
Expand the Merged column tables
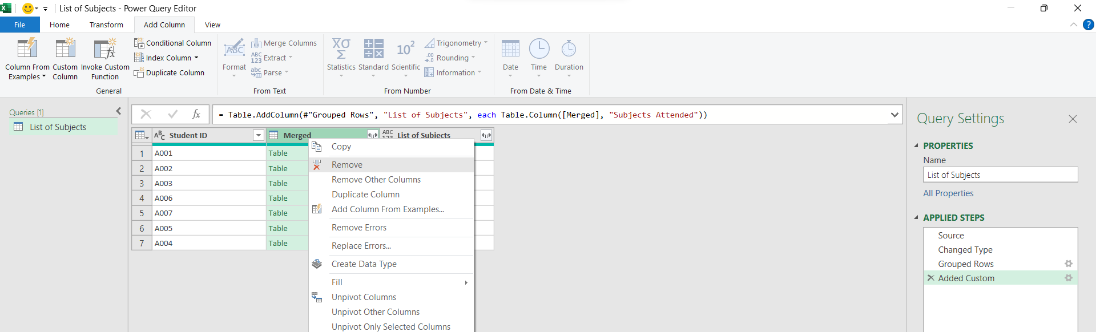pos(373,135)
